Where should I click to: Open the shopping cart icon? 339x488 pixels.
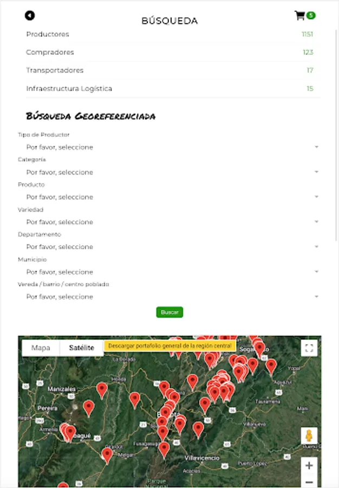coord(299,15)
